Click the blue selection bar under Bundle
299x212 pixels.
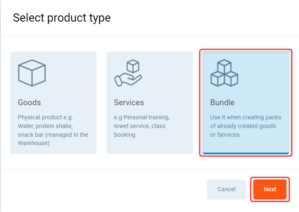pyautogui.click(x=246, y=153)
